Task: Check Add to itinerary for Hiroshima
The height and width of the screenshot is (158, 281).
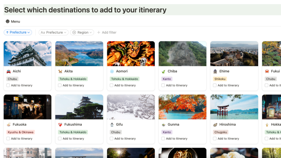Action: (215, 138)
